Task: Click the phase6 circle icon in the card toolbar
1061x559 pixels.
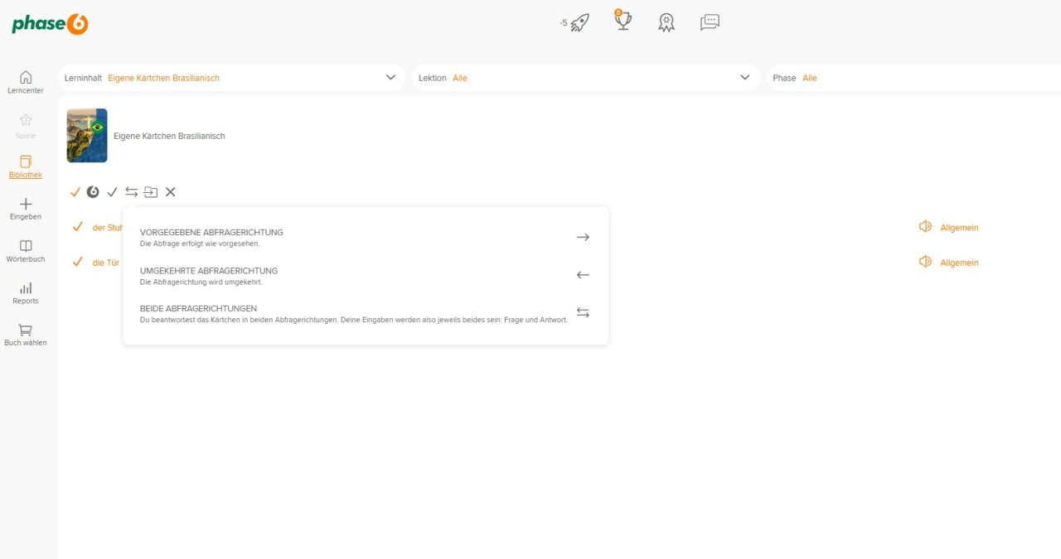Action: coord(93,192)
